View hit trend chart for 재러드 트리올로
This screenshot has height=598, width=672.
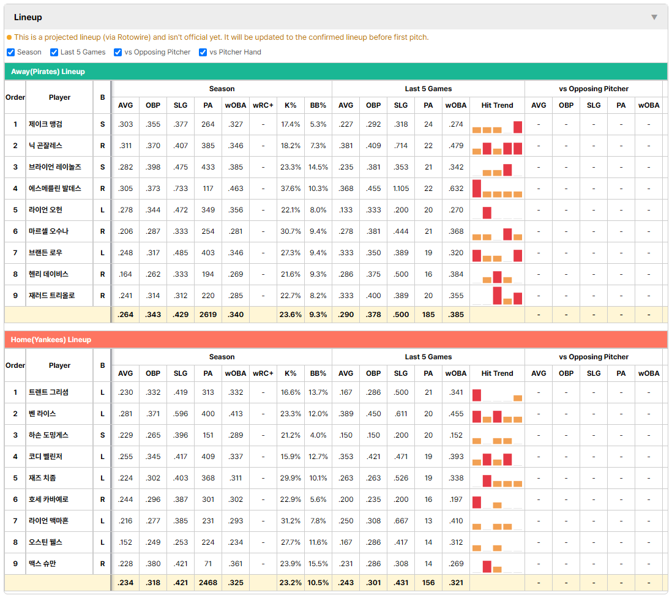(x=497, y=296)
